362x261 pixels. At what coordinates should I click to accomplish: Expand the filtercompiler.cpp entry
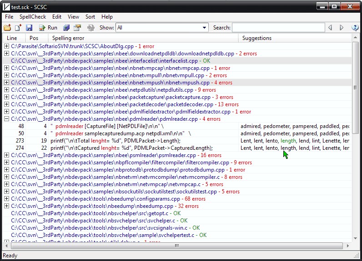click(x=7, y=163)
